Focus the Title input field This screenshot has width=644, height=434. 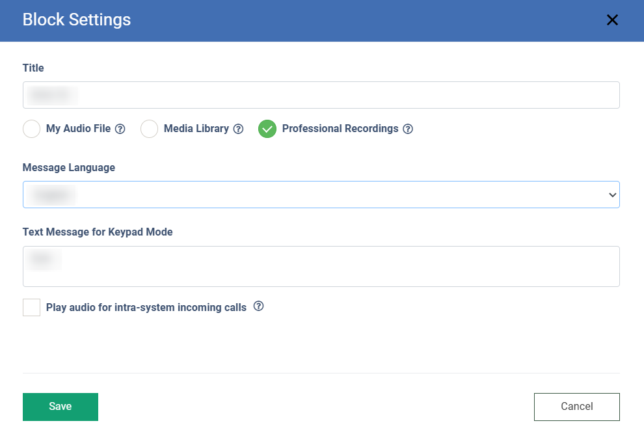coord(321,95)
